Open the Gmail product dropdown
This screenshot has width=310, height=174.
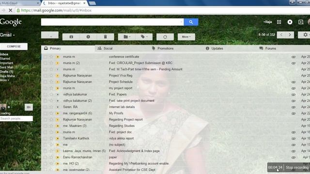7,35
